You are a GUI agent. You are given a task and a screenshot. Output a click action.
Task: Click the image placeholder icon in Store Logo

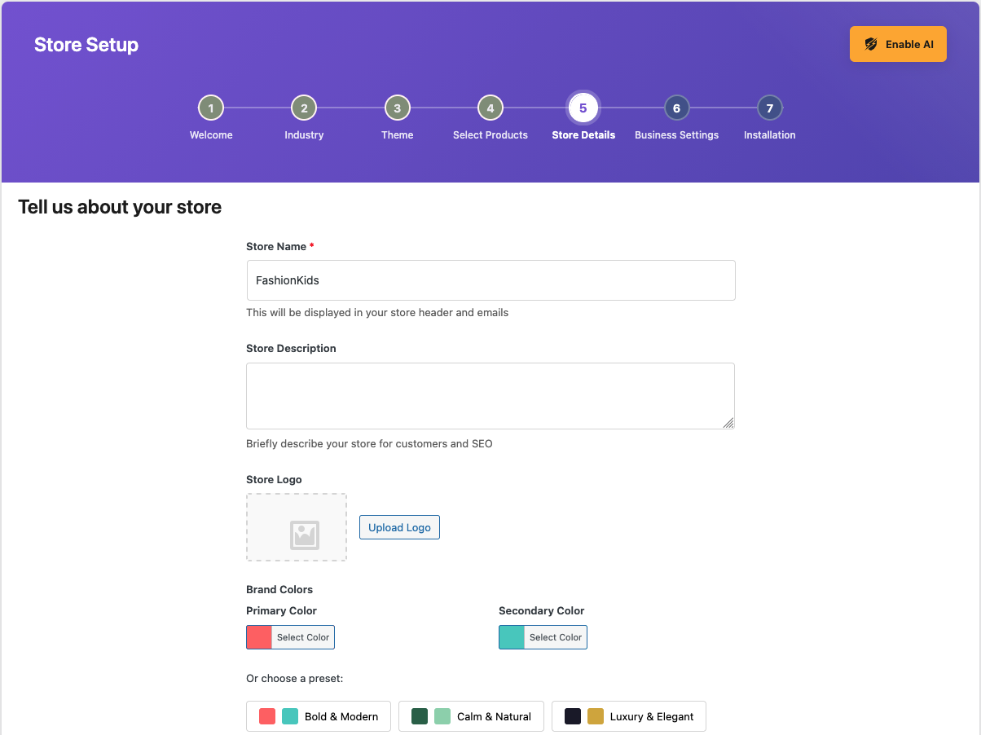303,535
